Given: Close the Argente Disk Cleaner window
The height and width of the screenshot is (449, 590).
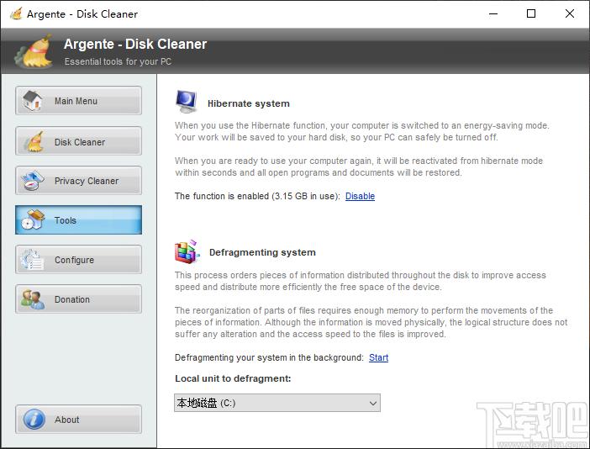Looking at the screenshot, I should 569,14.
